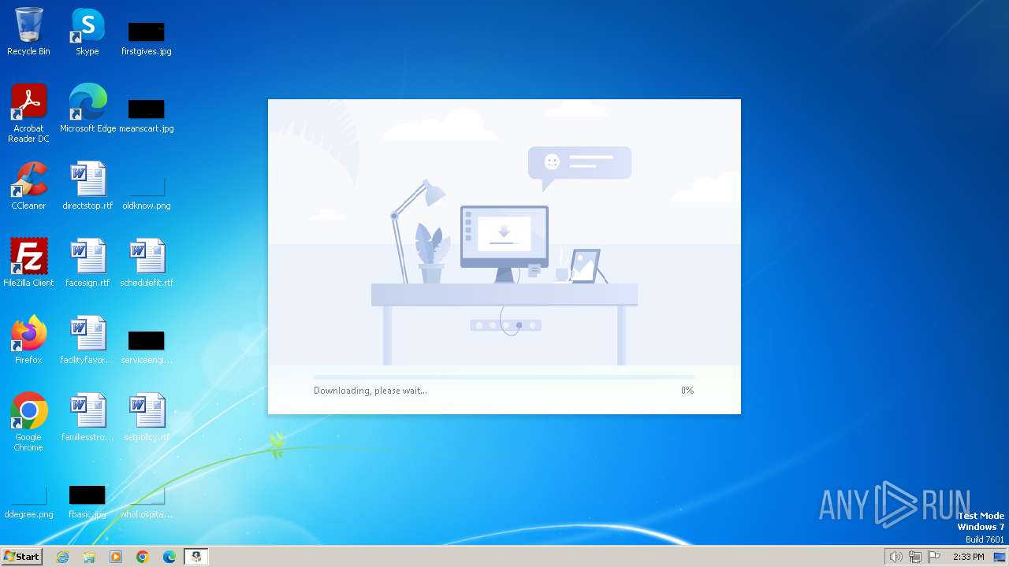Click the 2:33 PM clock

pyautogui.click(x=968, y=557)
